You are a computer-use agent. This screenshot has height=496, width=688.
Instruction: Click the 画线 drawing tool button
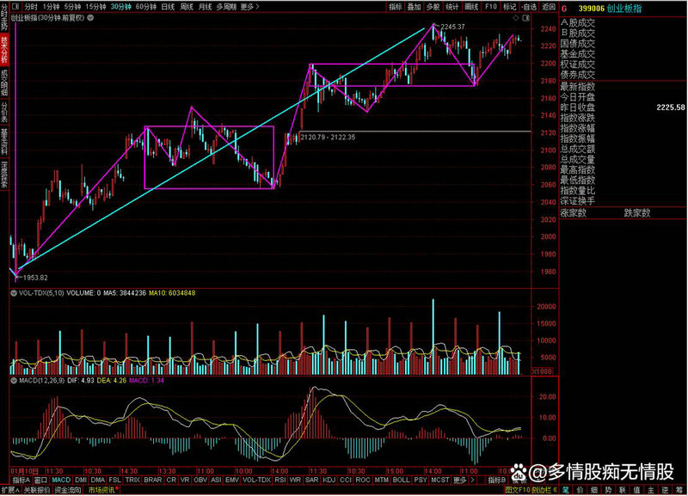(x=471, y=6)
